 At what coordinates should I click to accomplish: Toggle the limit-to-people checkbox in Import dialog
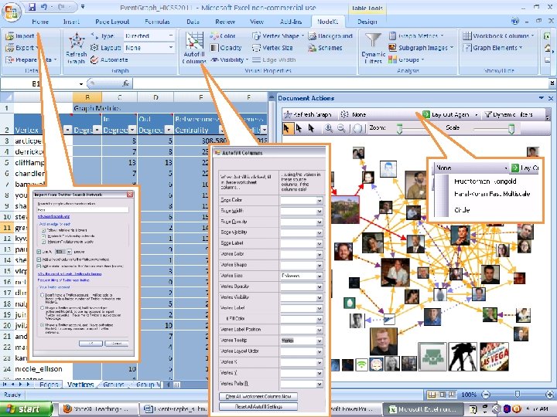pos(39,252)
